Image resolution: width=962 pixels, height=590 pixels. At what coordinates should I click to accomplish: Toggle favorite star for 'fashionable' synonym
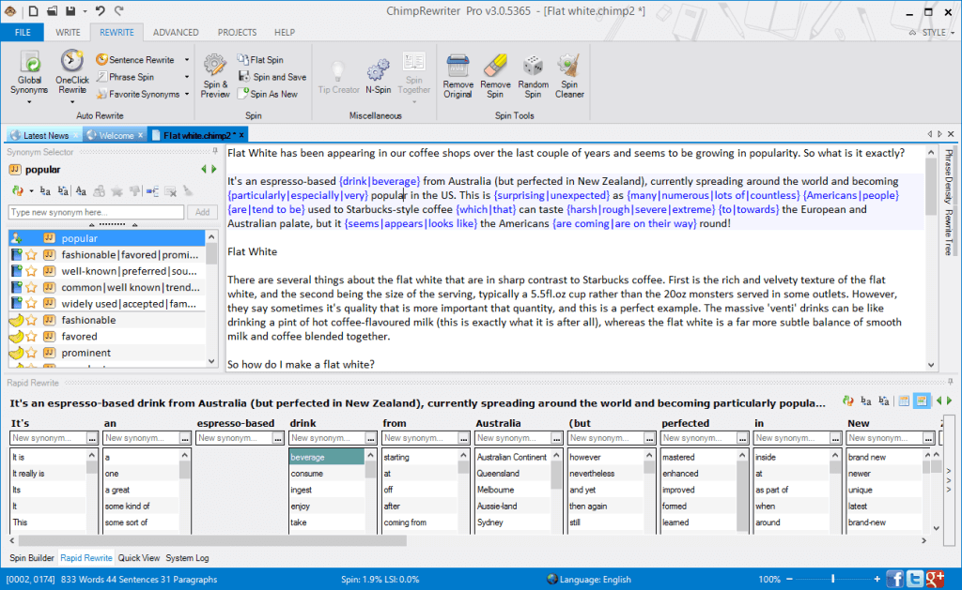pos(32,320)
